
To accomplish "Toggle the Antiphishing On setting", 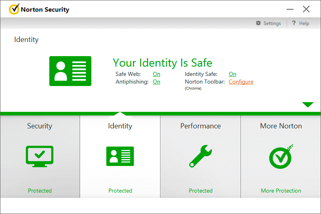I will pos(156,82).
